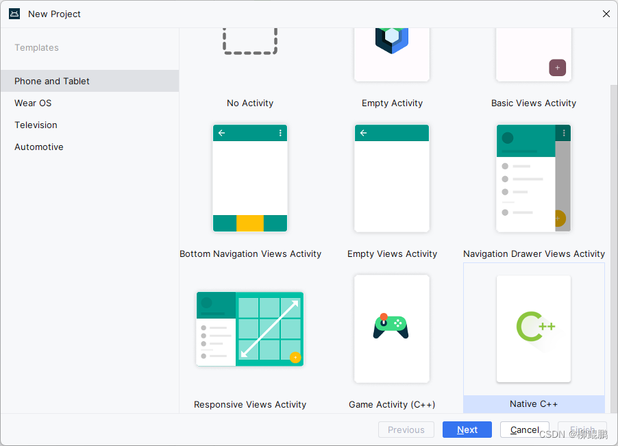618x446 pixels.
Task: Pick the Bottom Navigation Views Activity icon
Action: [x=249, y=178]
